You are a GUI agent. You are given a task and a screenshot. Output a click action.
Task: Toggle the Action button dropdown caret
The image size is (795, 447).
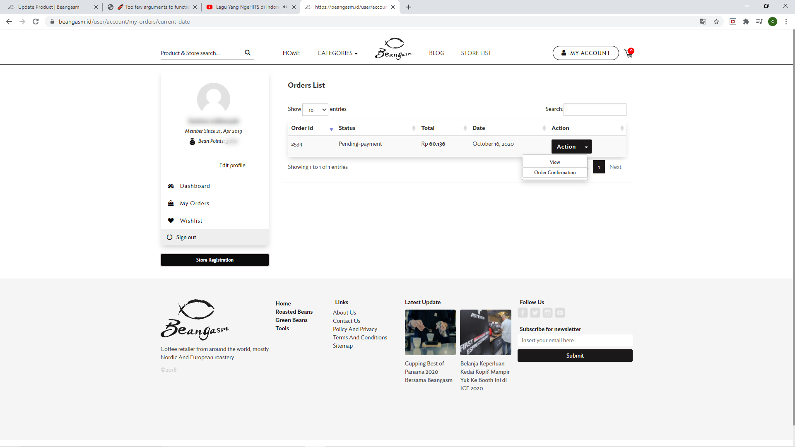pos(586,147)
